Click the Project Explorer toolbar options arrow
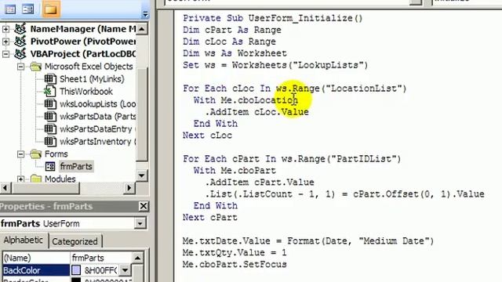 point(145,14)
